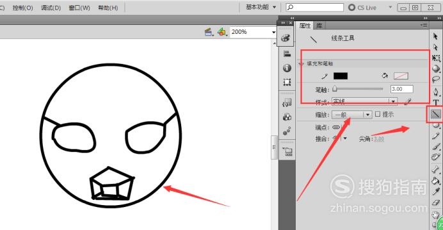Select the Text tool

436,103
